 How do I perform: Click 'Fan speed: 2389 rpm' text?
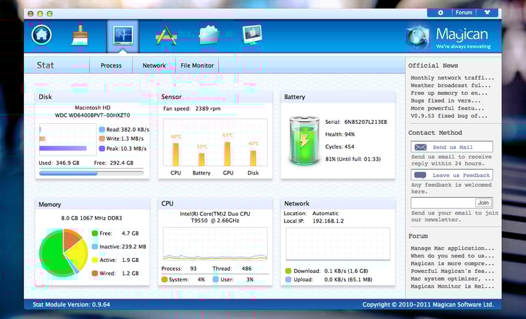point(192,108)
